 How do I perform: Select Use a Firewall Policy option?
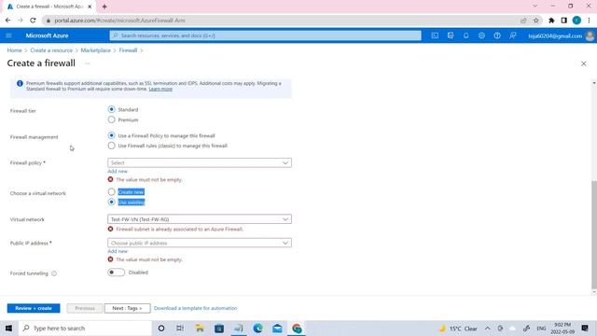point(111,135)
